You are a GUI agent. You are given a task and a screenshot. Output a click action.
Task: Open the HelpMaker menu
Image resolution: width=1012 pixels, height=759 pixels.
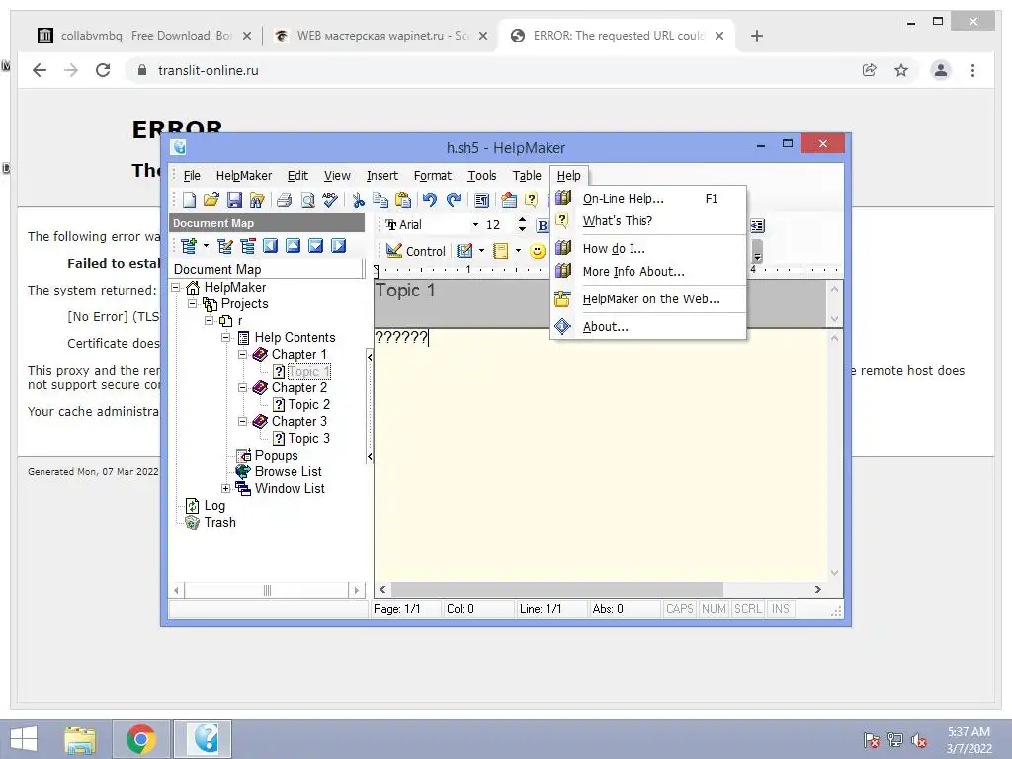coord(244,176)
